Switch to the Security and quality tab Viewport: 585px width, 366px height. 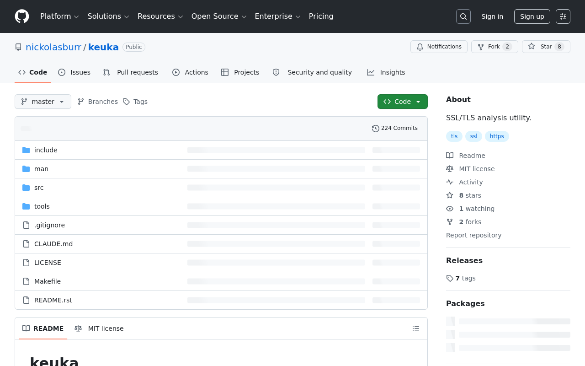coord(312,72)
